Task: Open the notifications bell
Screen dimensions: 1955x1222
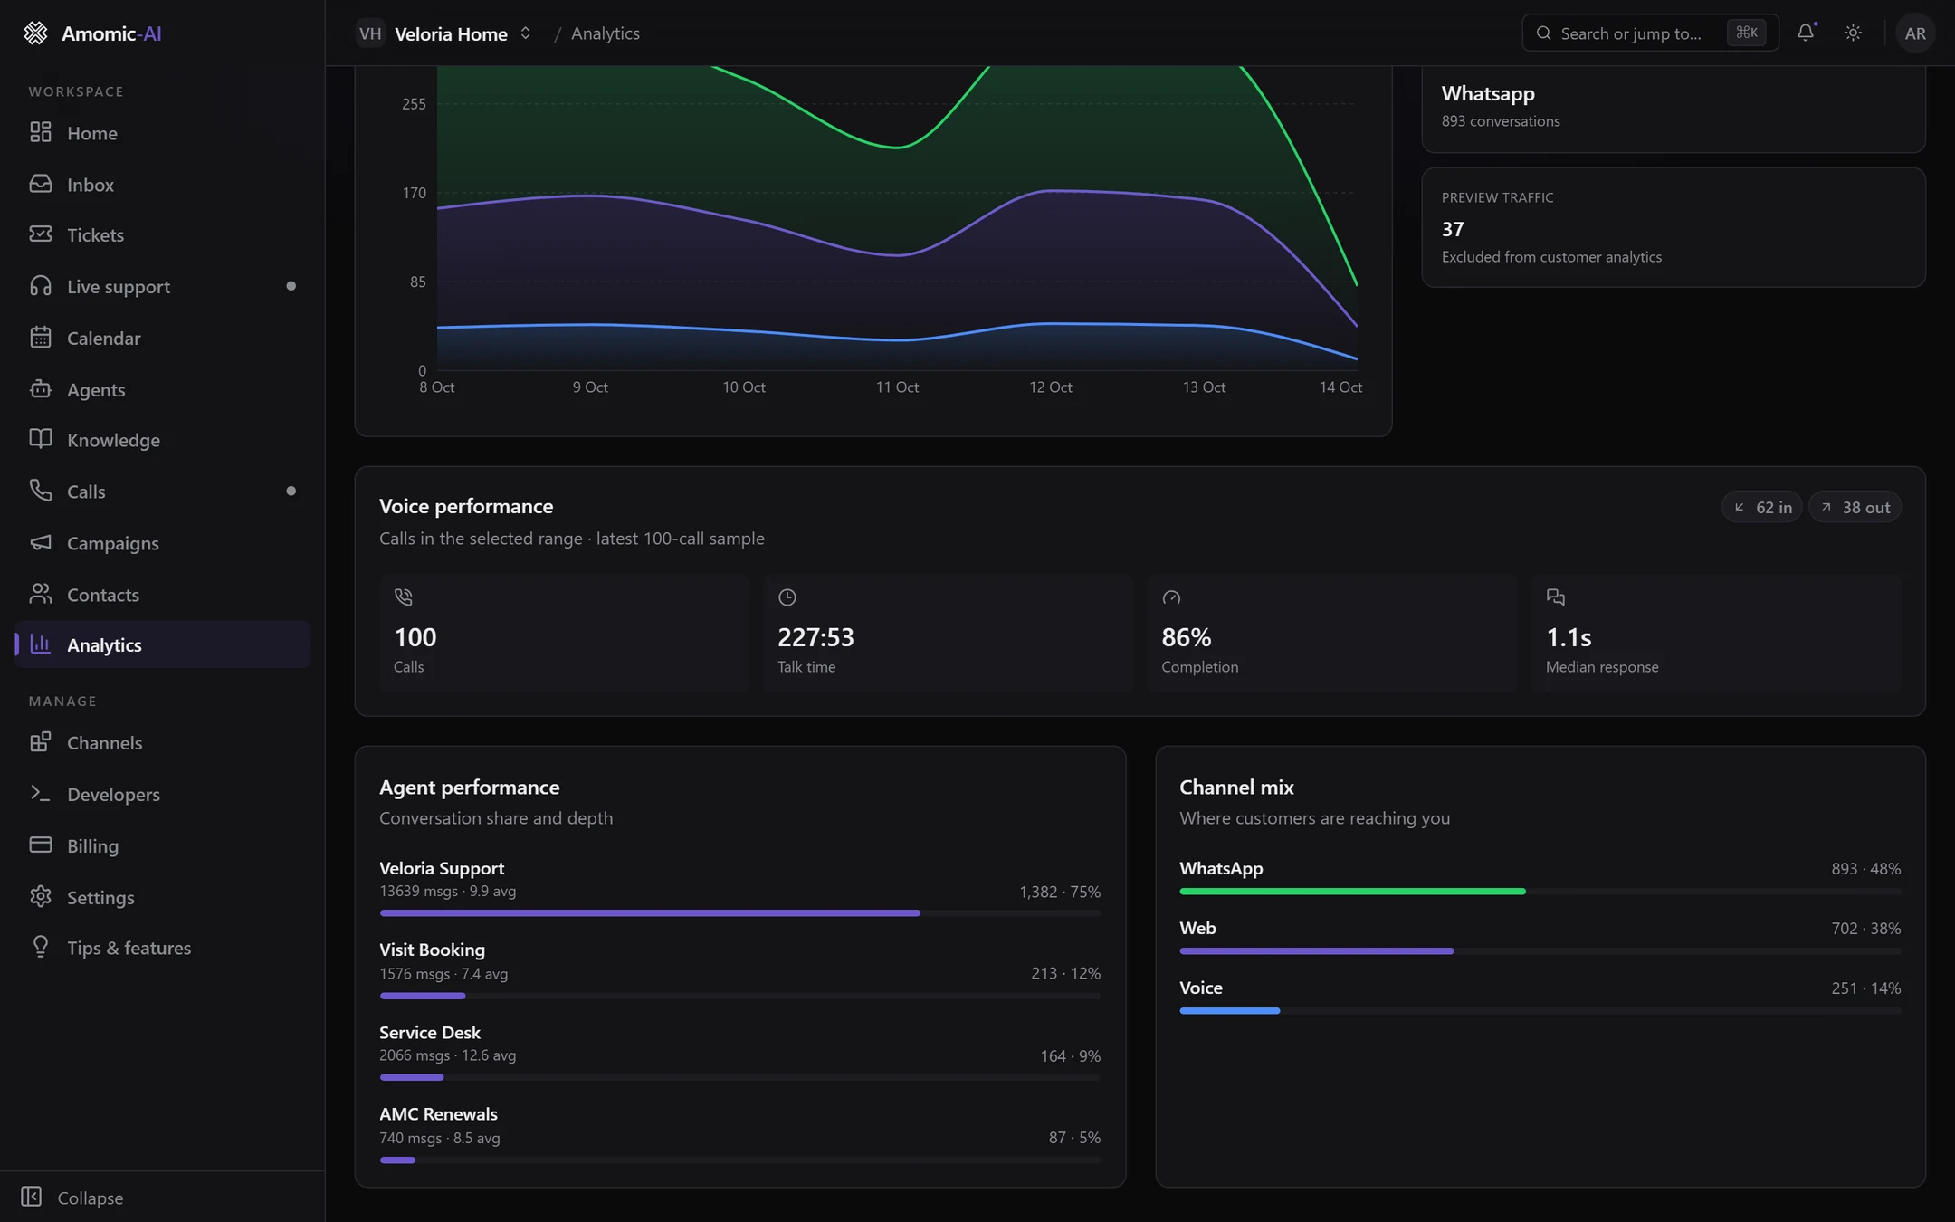Action: tap(1806, 33)
